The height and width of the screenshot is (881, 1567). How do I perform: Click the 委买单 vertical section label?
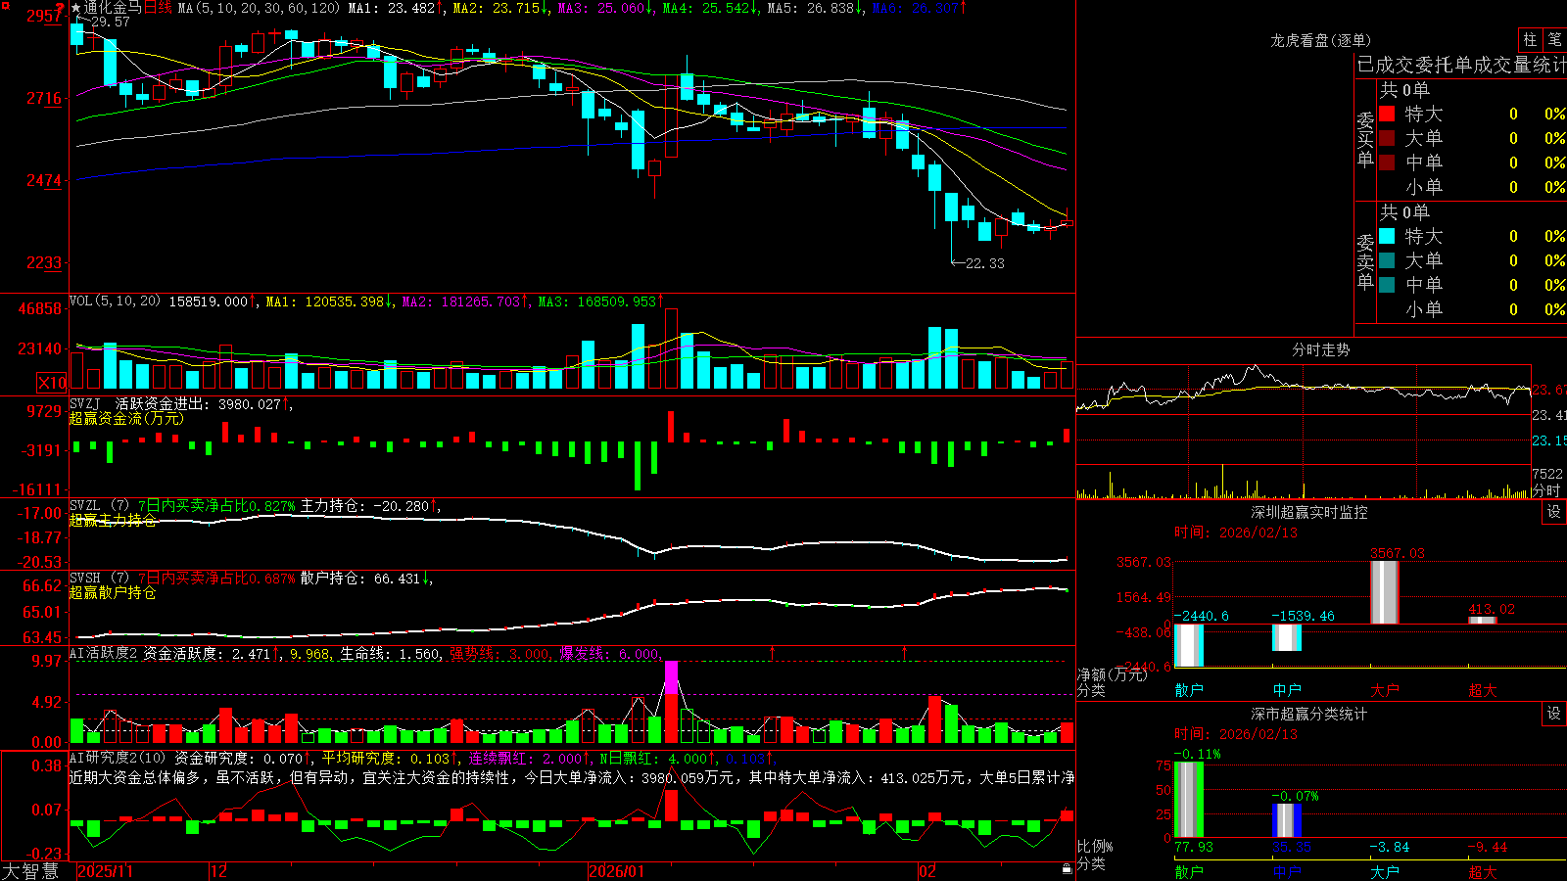(x=1365, y=139)
